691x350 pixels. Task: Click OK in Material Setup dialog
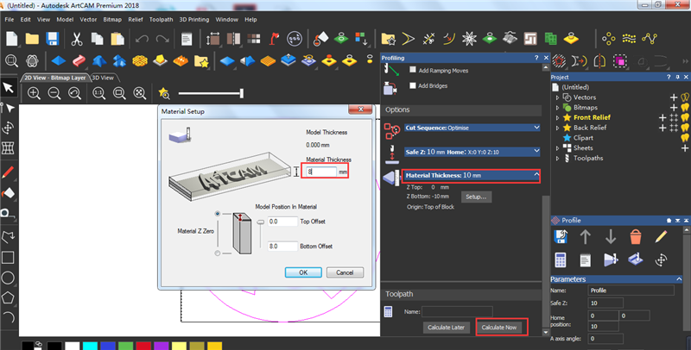coord(302,272)
